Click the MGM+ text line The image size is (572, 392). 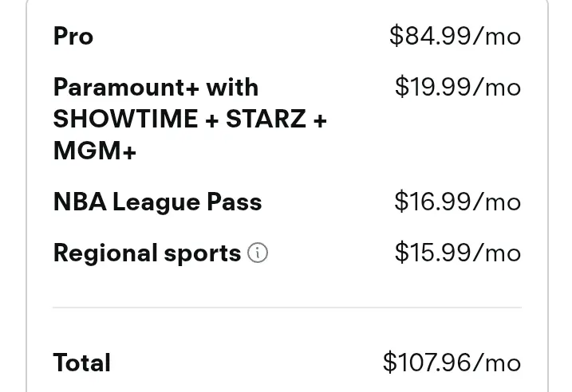coord(95,151)
